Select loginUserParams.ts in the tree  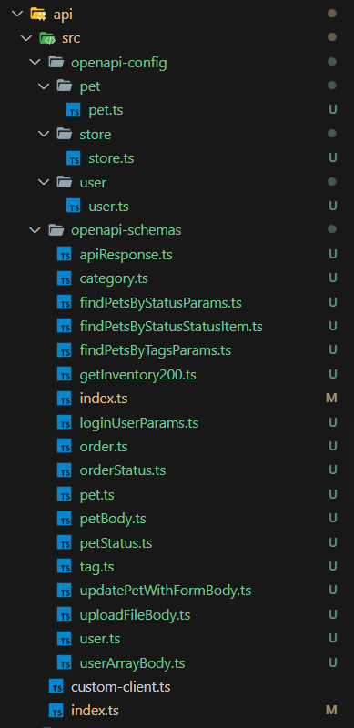pyautogui.click(x=139, y=422)
